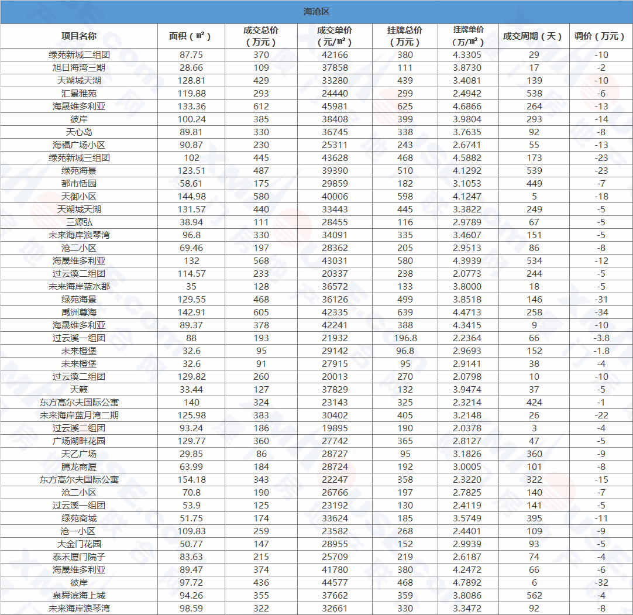Image resolution: width=633 pixels, height=615 pixels.
Task: Click price adjustment value -3.8
Action: click(x=601, y=338)
